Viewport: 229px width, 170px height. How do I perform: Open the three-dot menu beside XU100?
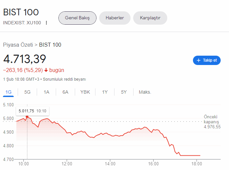tap(46, 23)
